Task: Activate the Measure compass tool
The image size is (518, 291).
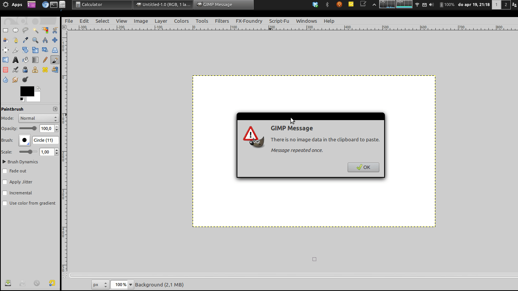Action: tap(45, 40)
